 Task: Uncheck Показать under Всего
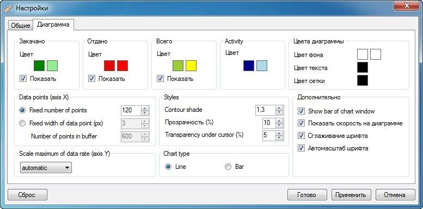(160, 79)
